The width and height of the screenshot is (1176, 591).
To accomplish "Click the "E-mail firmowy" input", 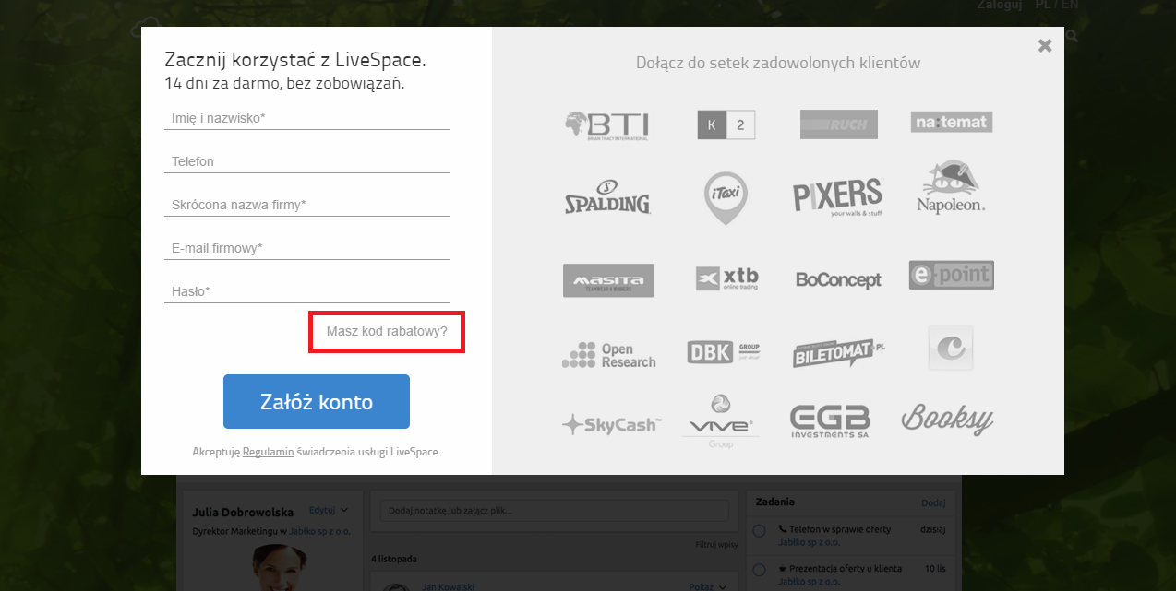I will click(306, 248).
